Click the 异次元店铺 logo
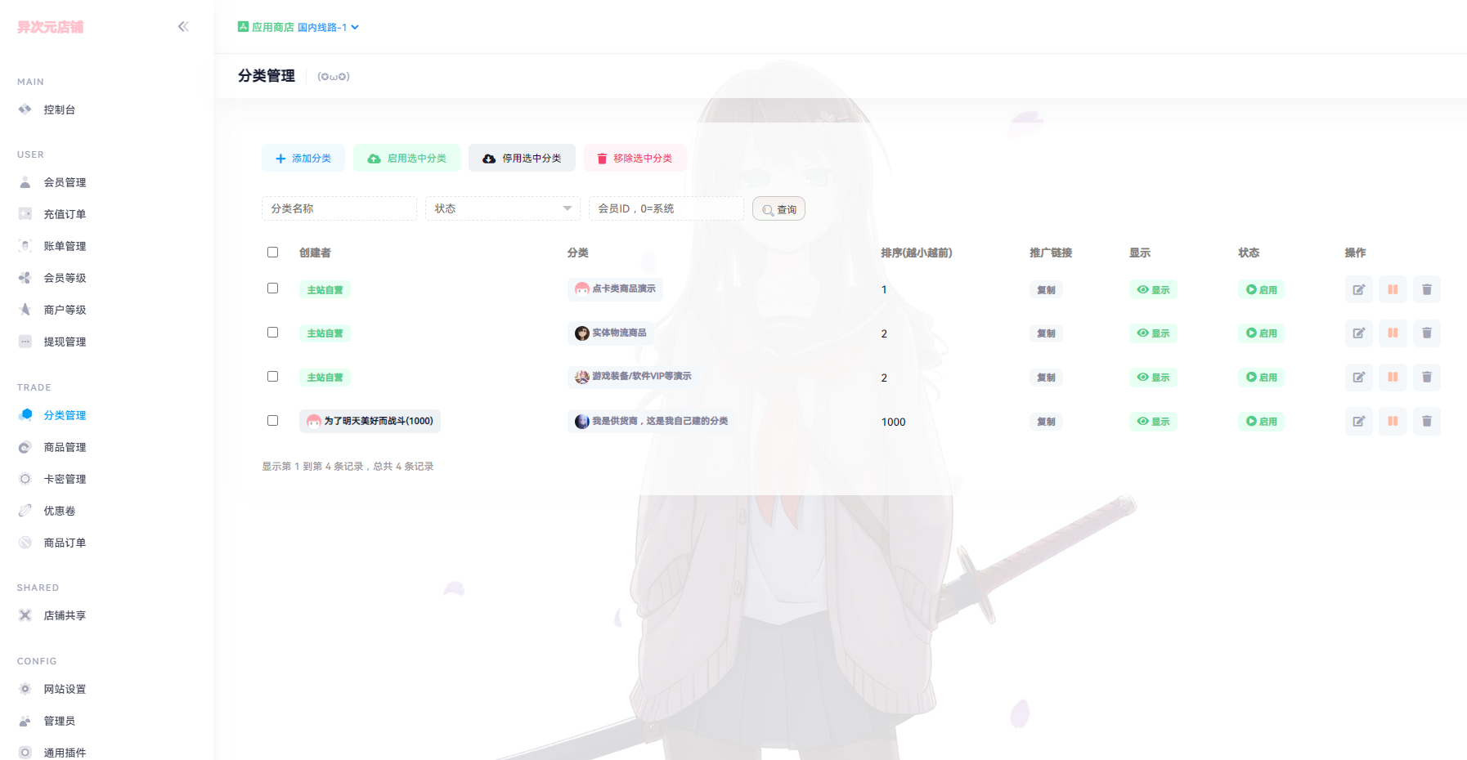 (50, 27)
